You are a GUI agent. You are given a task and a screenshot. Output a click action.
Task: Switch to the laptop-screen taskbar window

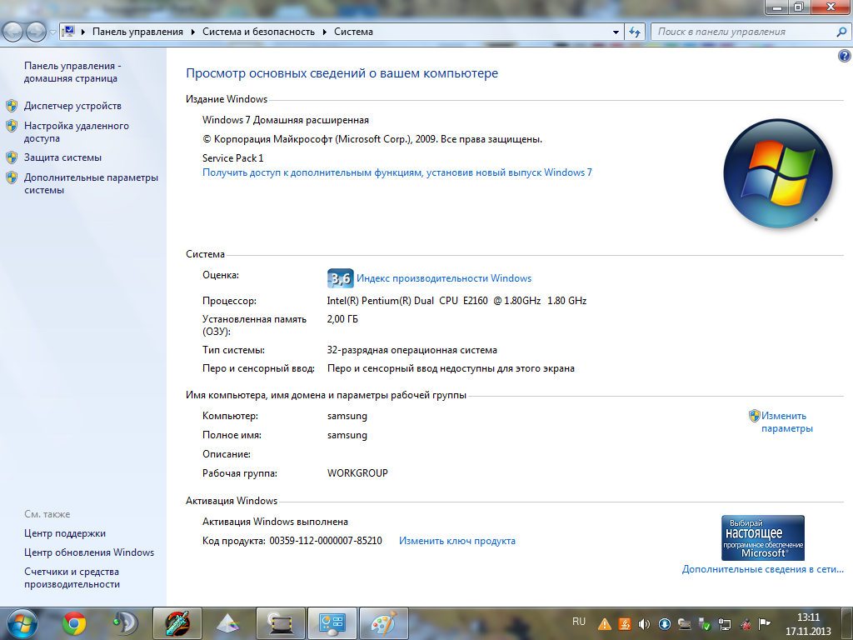281,623
